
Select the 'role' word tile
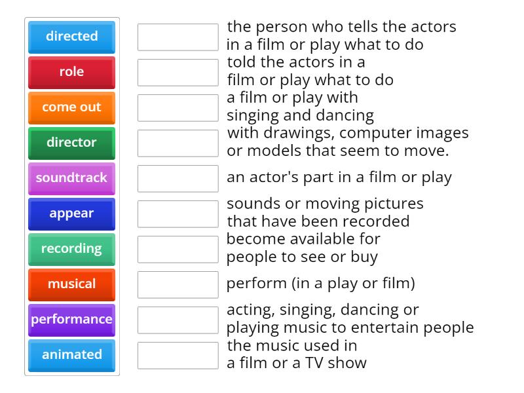tap(71, 73)
